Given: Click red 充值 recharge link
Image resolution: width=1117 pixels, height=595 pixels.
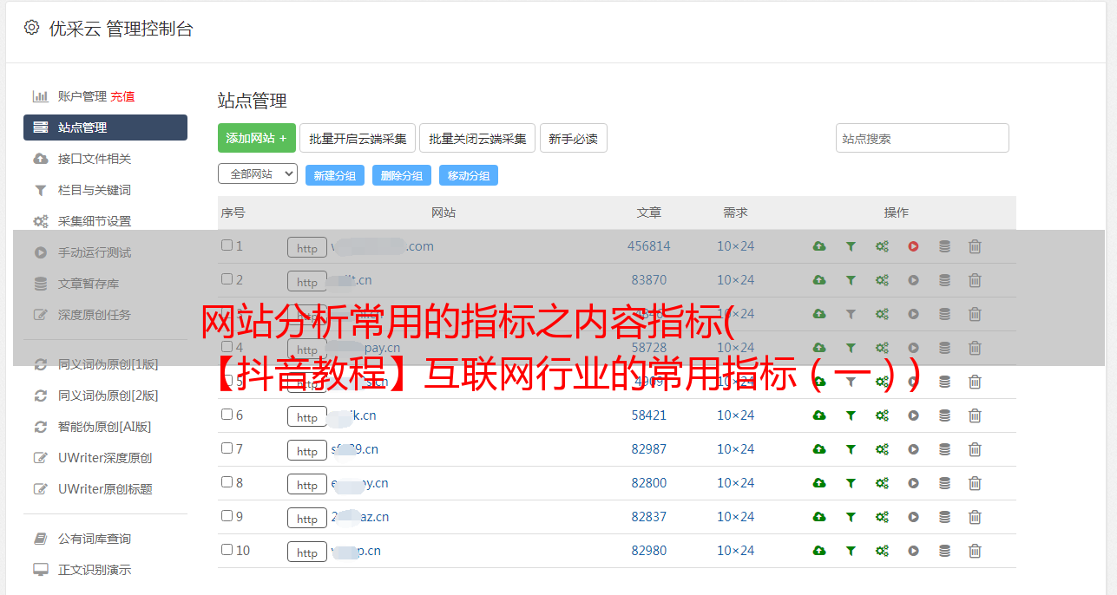Looking at the screenshot, I should click(x=122, y=96).
